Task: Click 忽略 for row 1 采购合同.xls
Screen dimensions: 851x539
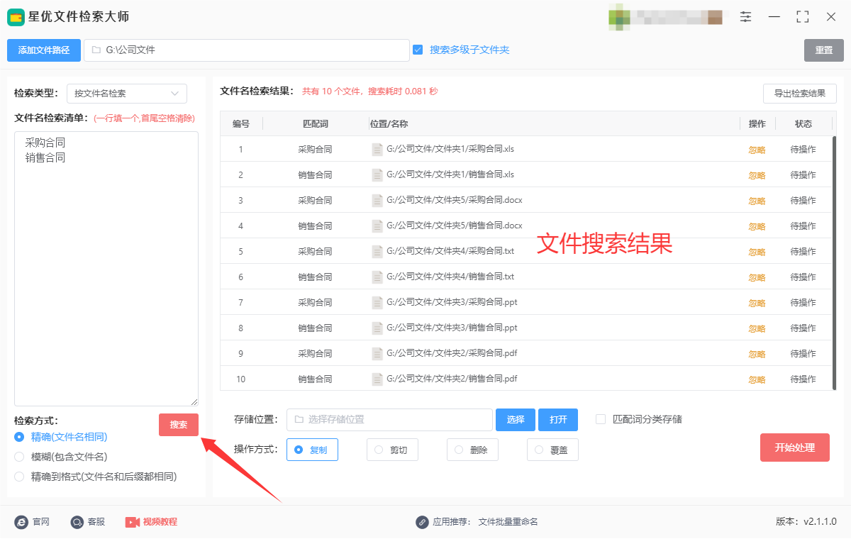Action: [x=757, y=150]
